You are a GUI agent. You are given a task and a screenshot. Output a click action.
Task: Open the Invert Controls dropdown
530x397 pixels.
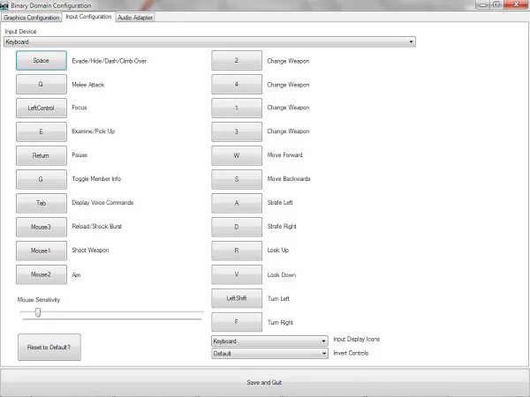click(269, 354)
